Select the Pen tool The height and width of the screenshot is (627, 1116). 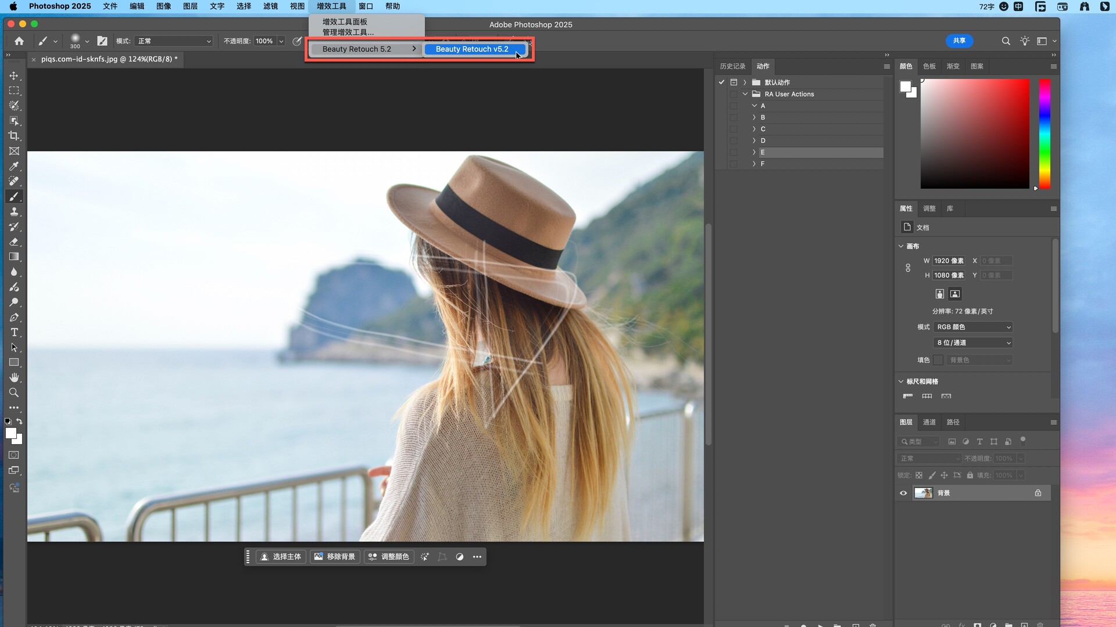click(14, 318)
